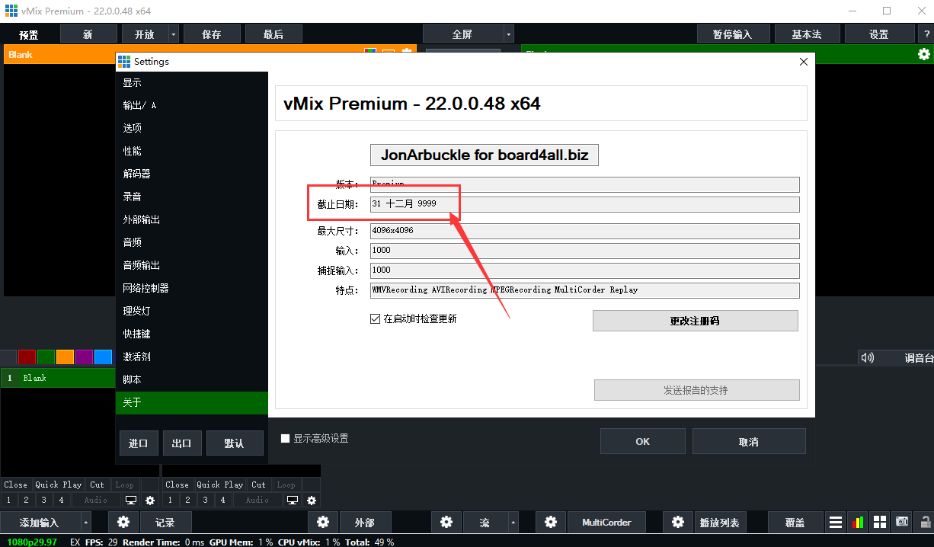Image resolution: width=934 pixels, height=547 pixels.
Task: Select 脚本 in Settings sidebar
Action: tap(192, 380)
